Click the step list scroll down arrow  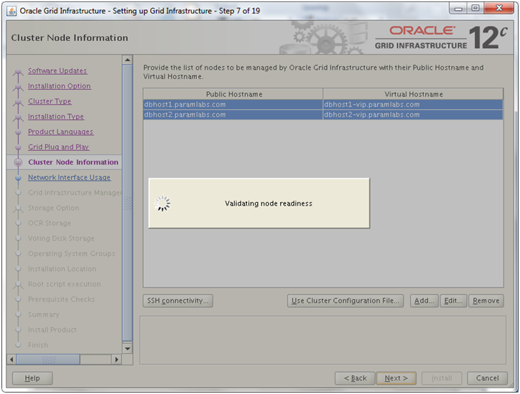tap(127, 349)
